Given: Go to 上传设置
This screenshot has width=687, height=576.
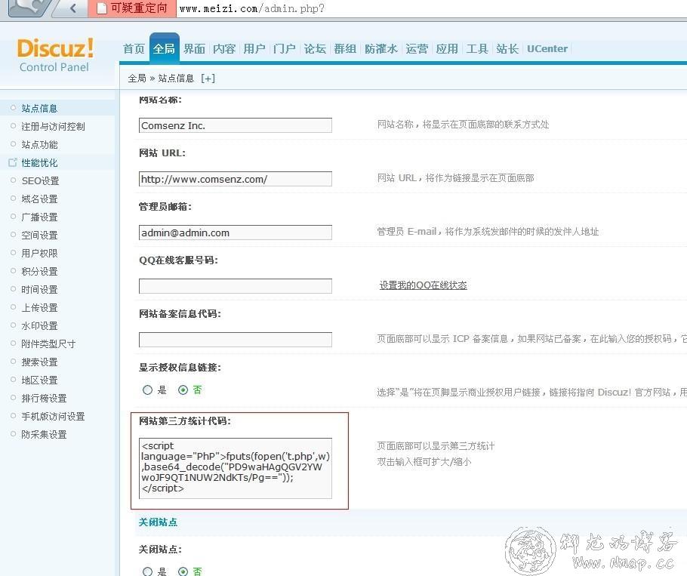Looking at the screenshot, I should coord(39,308).
